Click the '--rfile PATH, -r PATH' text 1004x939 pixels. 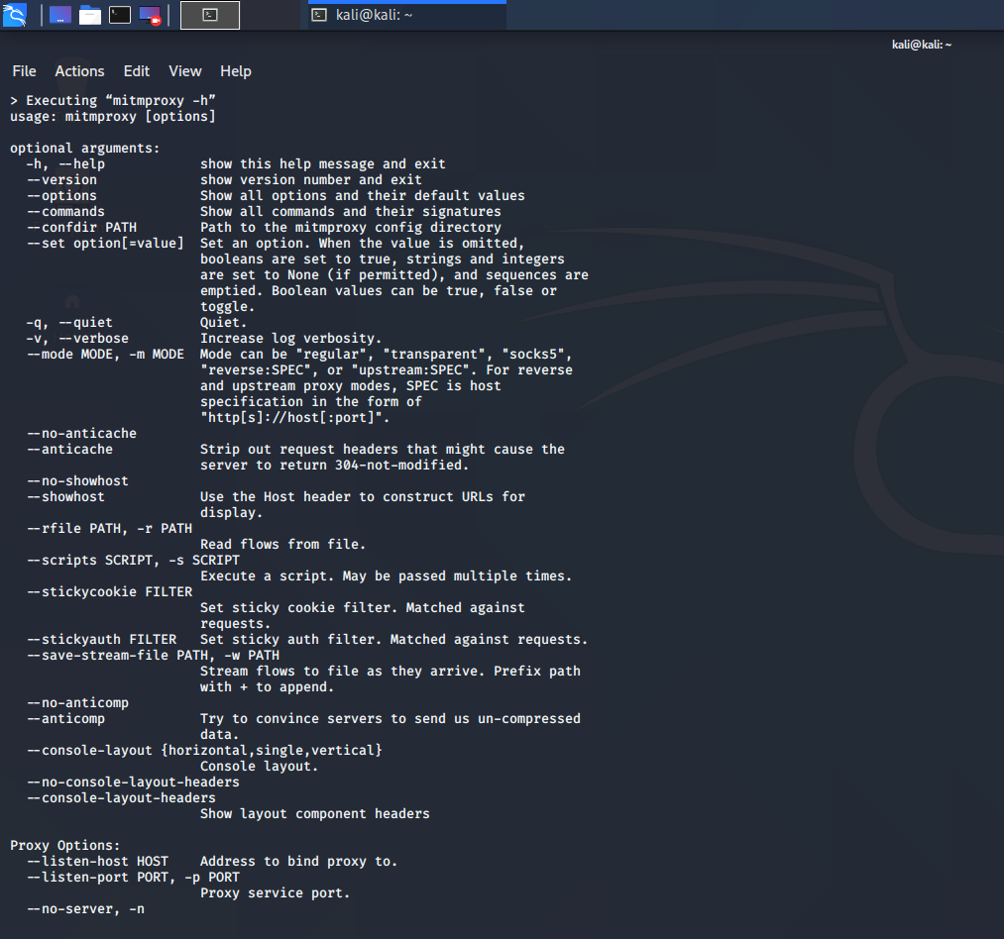coord(109,529)
